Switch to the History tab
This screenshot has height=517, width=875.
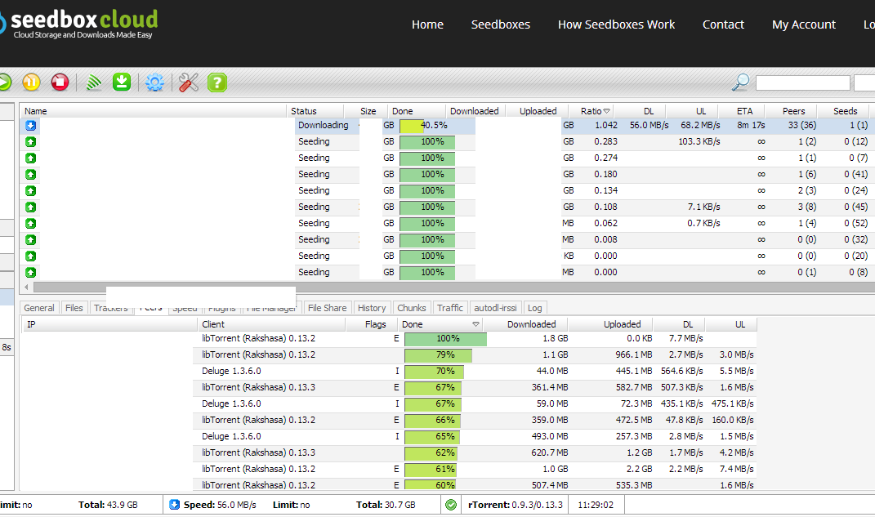372,308
